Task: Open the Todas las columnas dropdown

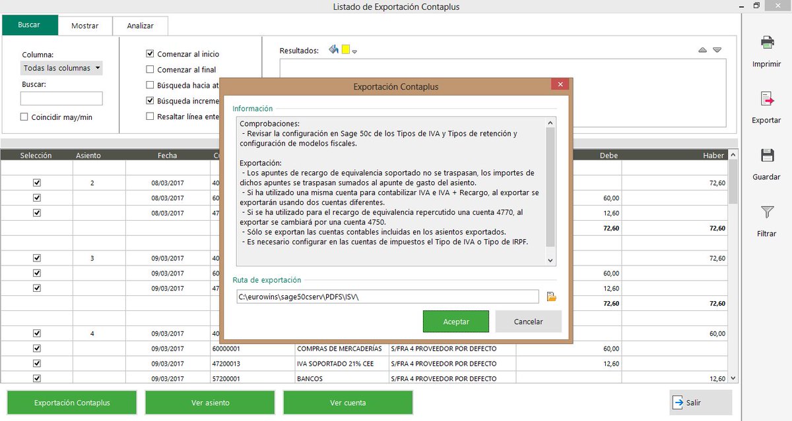Action: [61, 68]
